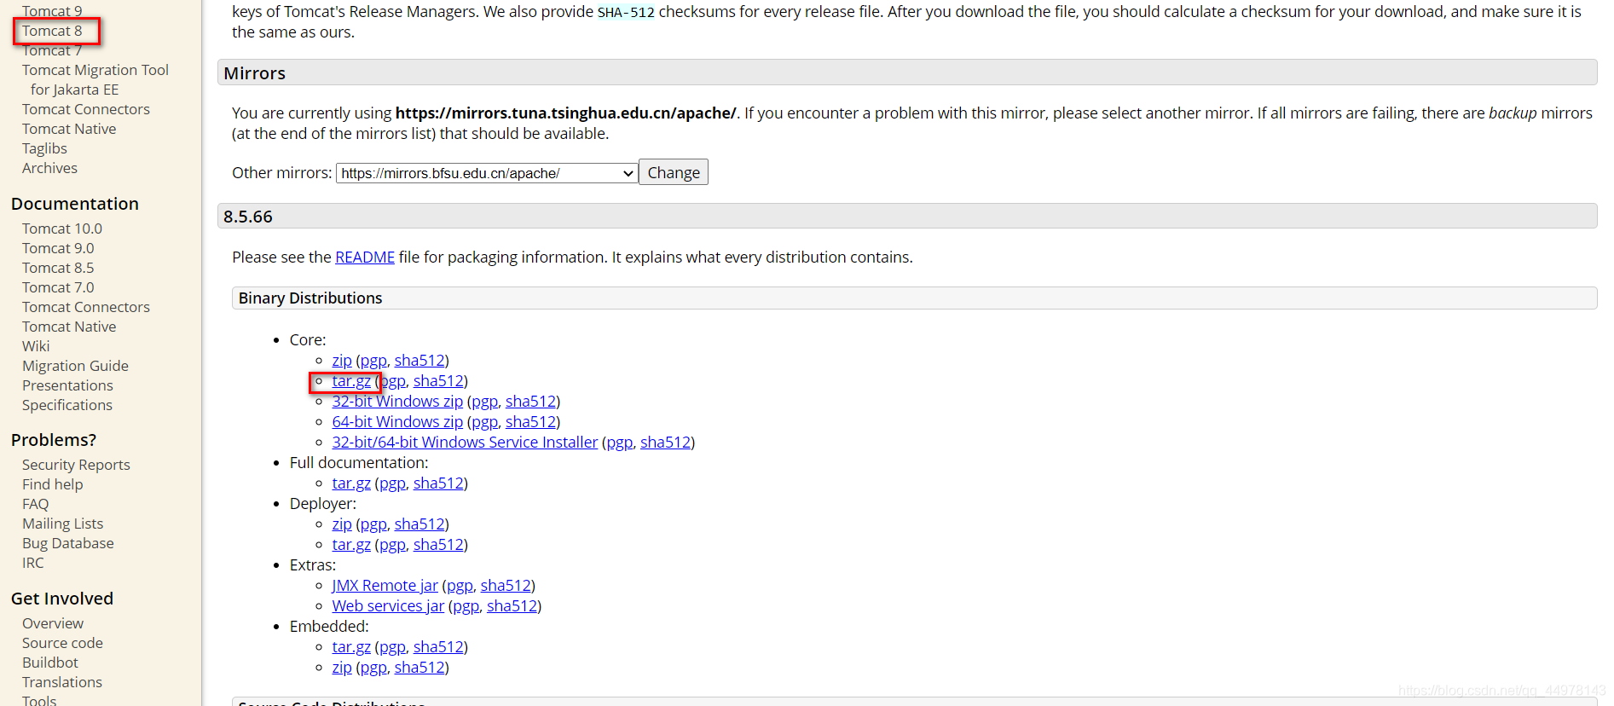
Task: Open Tomcat 8 download page in sidebar
Action: pyautogui.click(x=52, y=31)
